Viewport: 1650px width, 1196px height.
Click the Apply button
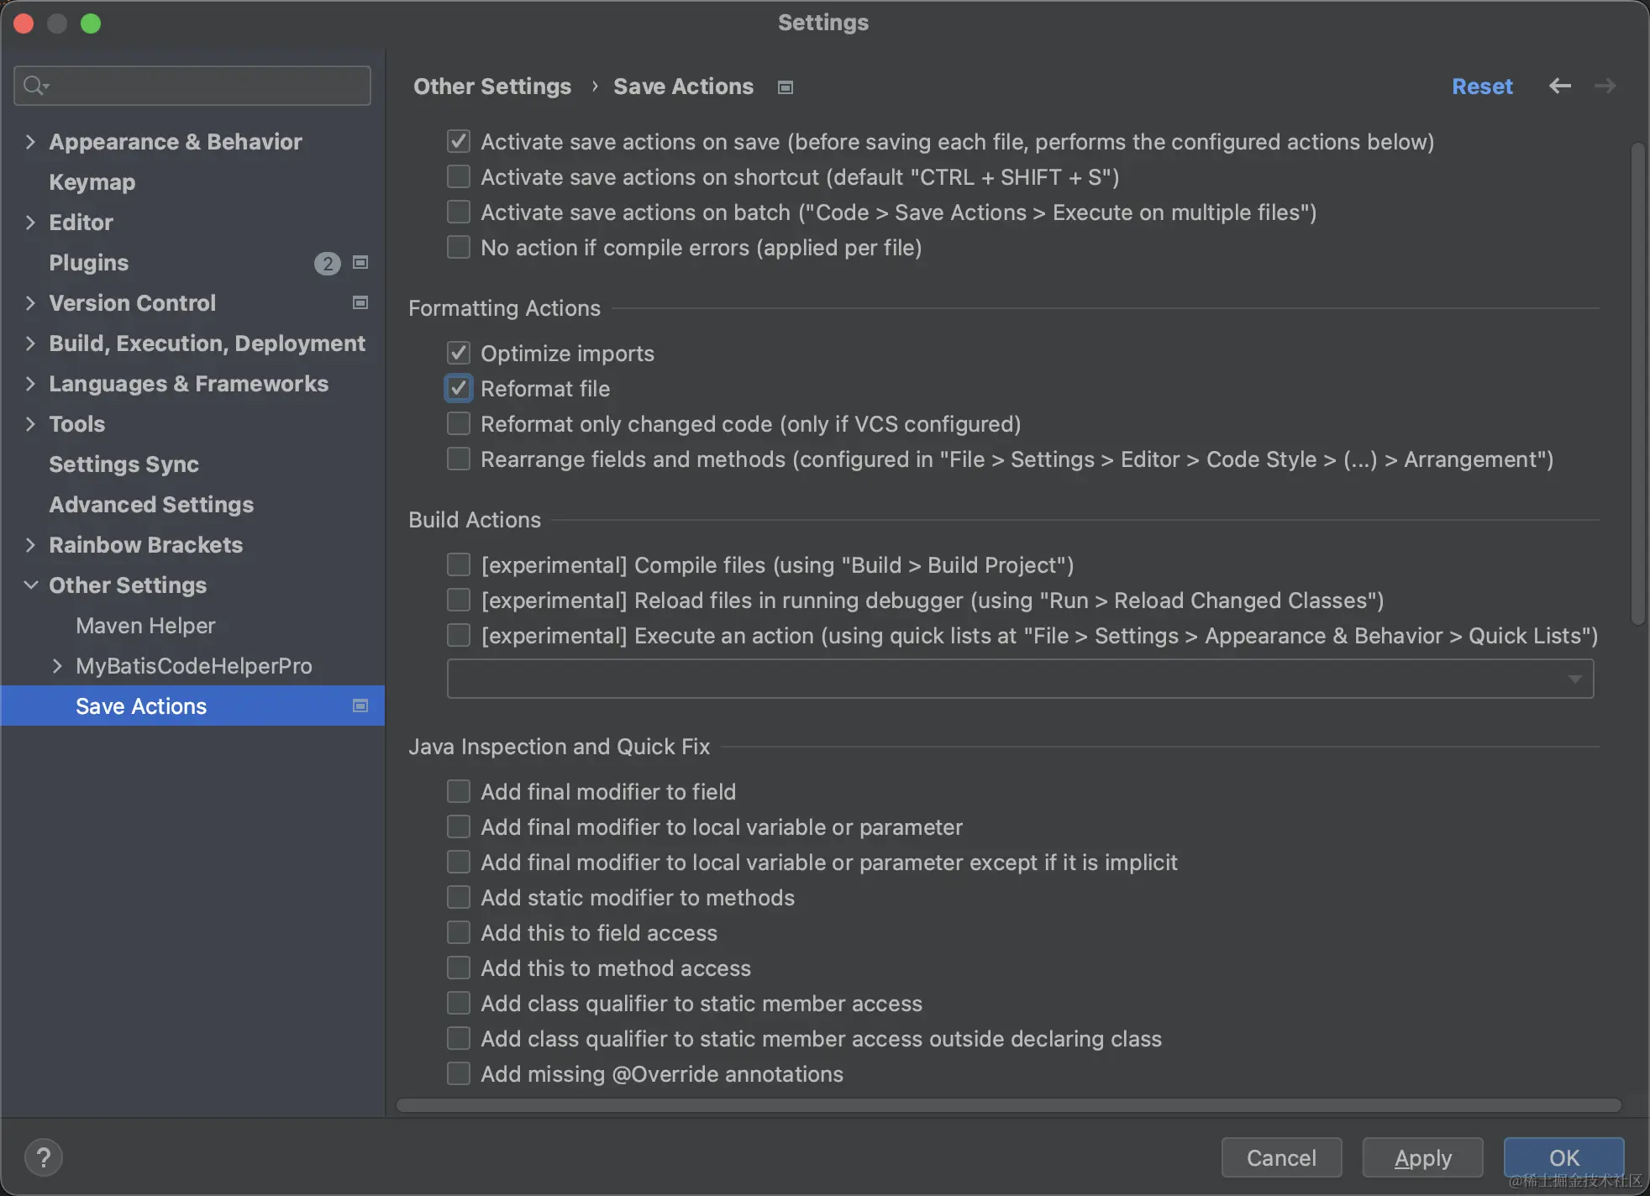click(x=1422, y=1157)
